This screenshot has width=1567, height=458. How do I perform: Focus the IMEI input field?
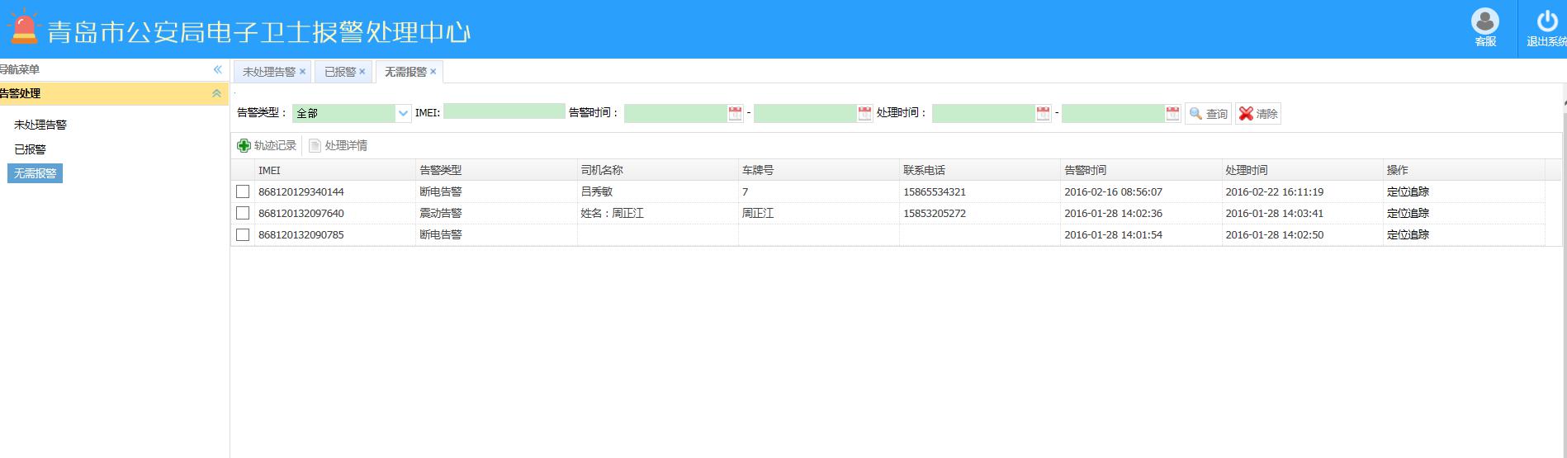504,111
